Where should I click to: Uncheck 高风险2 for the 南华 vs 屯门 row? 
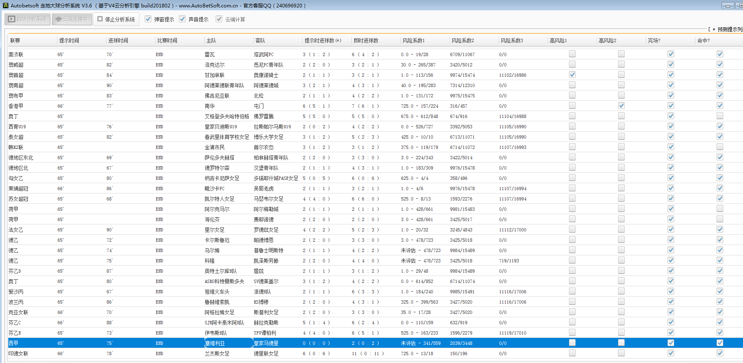621,106
